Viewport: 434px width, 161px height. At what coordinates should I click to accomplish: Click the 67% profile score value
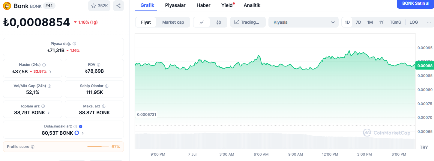(x=115, y=147)
